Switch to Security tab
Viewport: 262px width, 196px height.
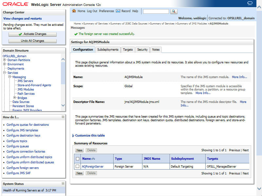pos(142,50)
